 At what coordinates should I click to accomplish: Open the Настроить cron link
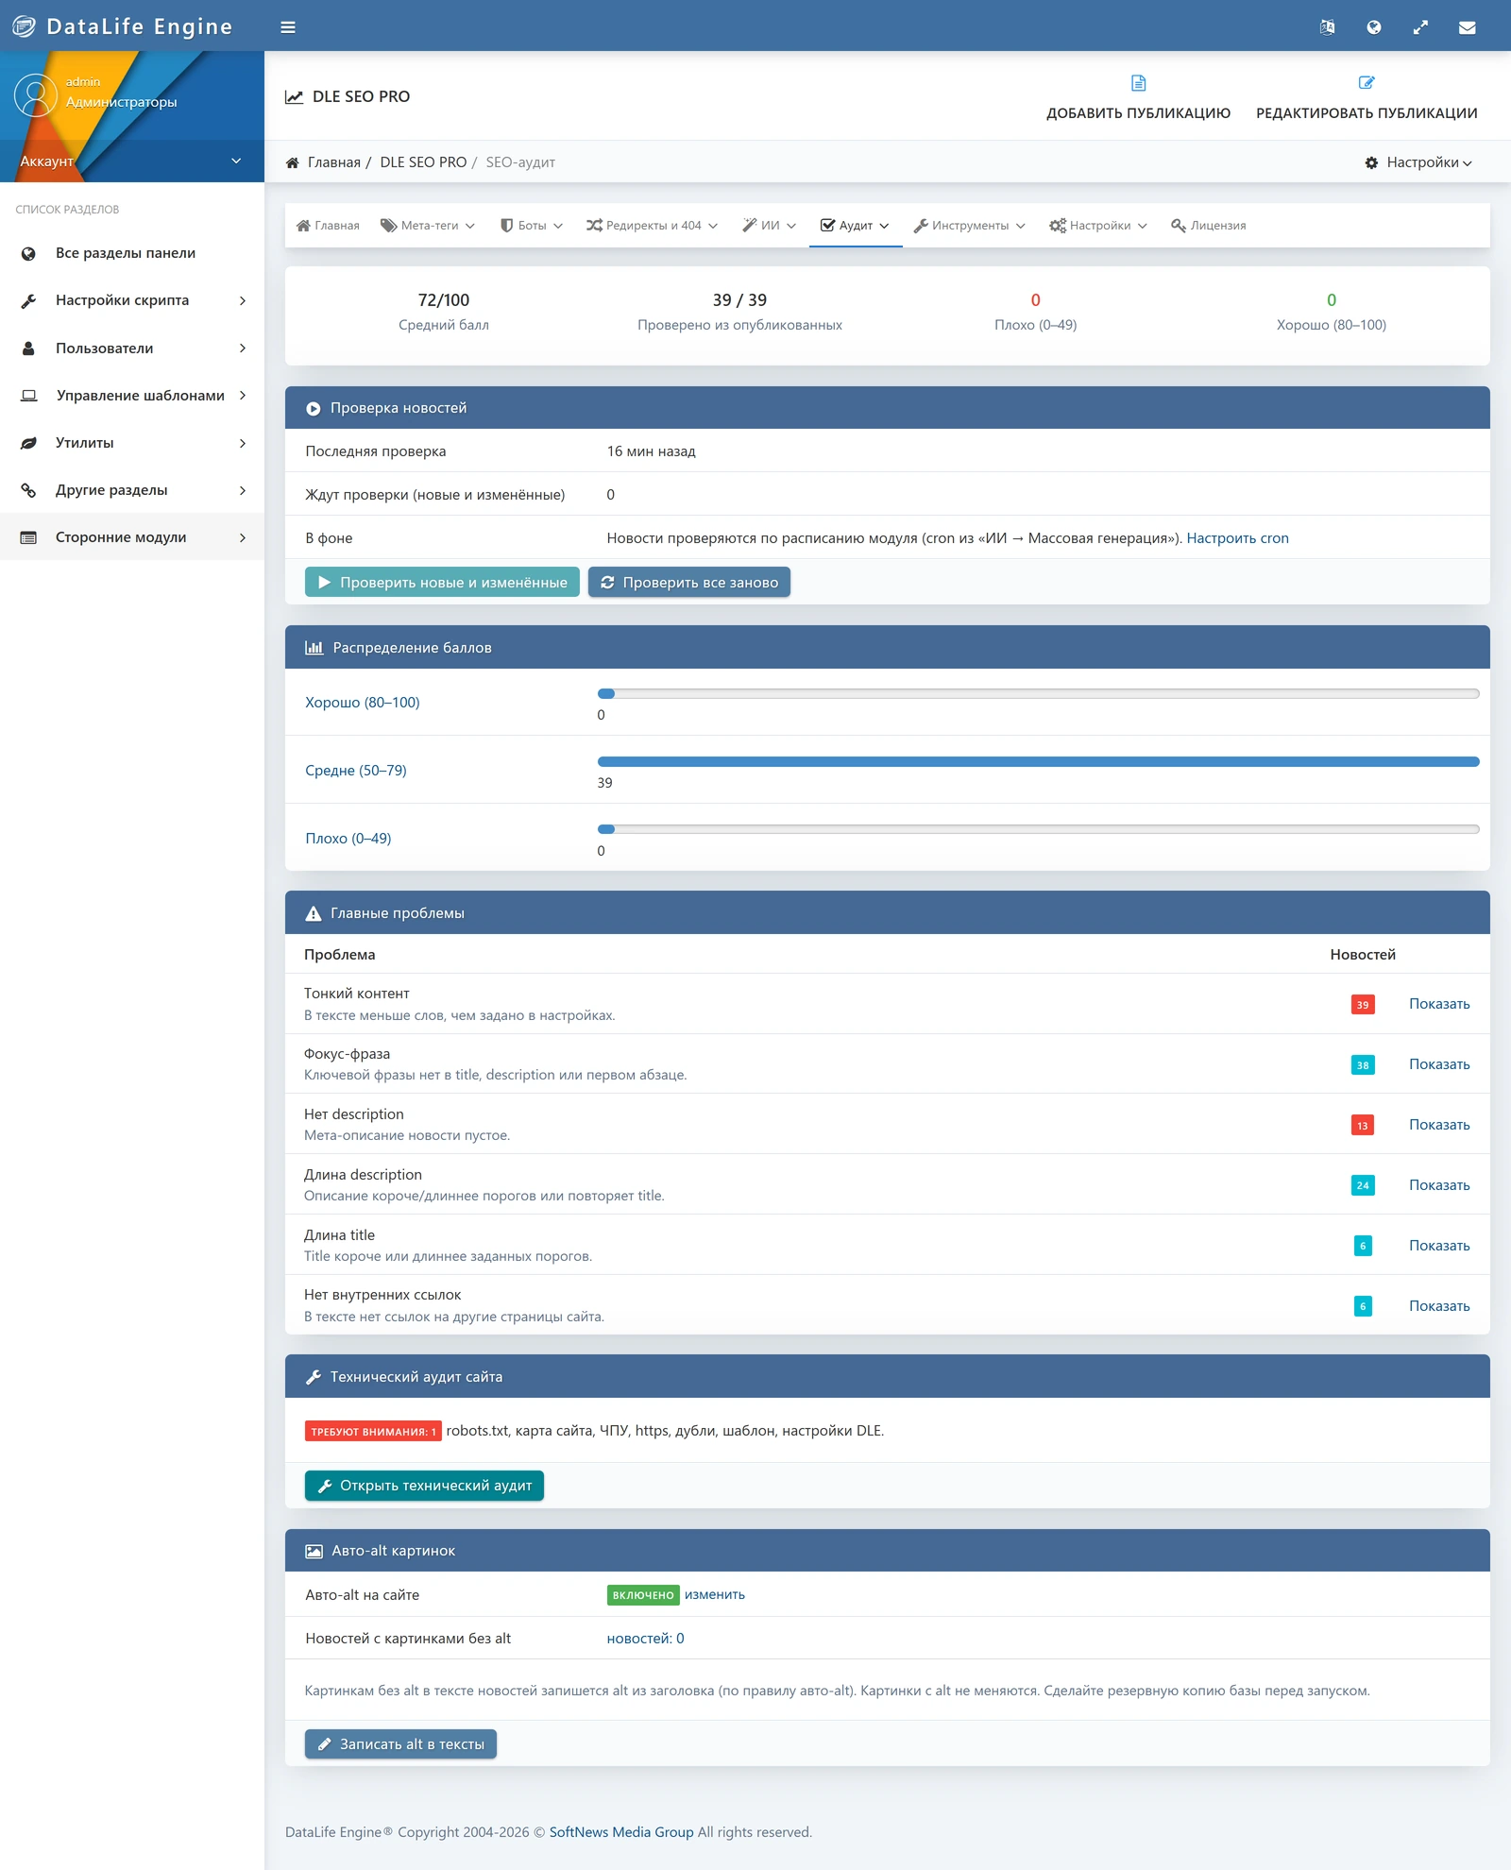click(x=1237, y=538)
